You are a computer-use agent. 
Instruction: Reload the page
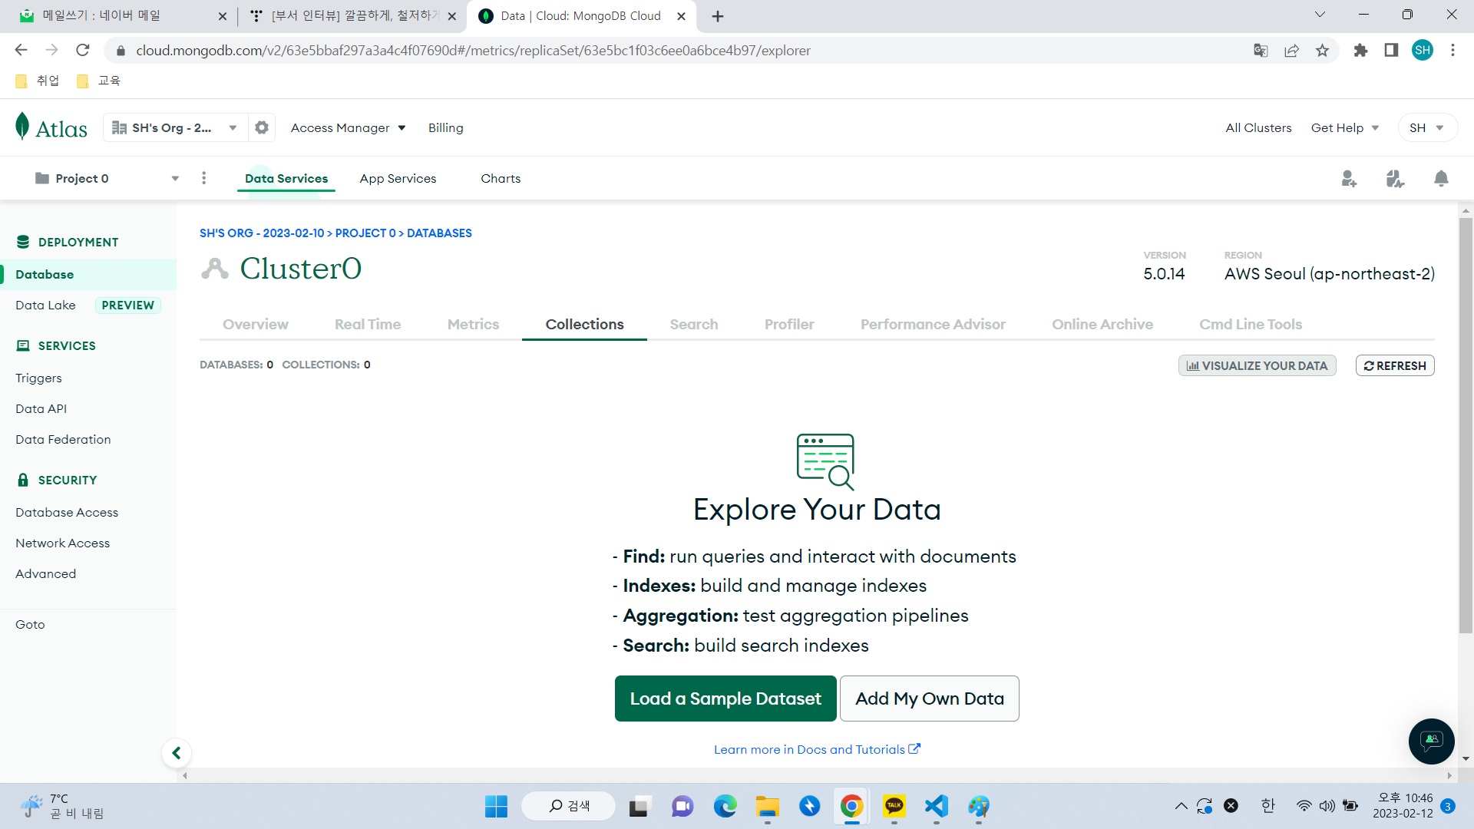point(83,51)
